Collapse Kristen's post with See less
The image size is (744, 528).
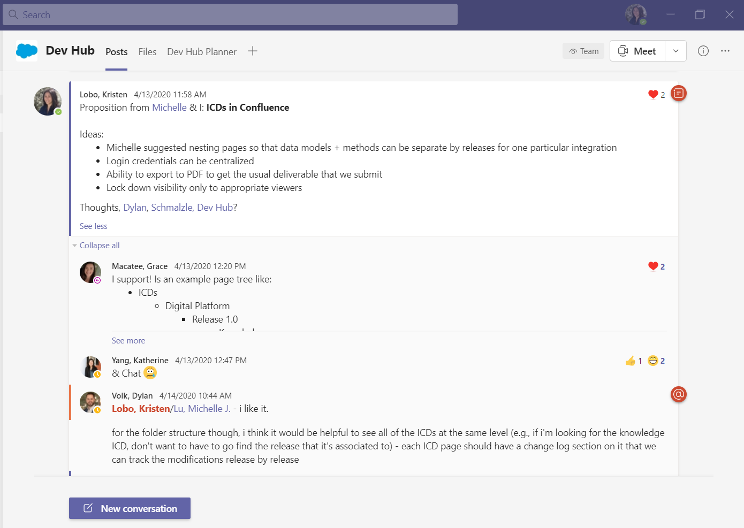coord(93,226)
